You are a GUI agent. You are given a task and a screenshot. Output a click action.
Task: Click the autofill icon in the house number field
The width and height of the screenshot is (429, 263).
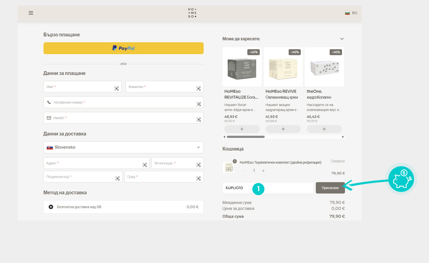199,165
